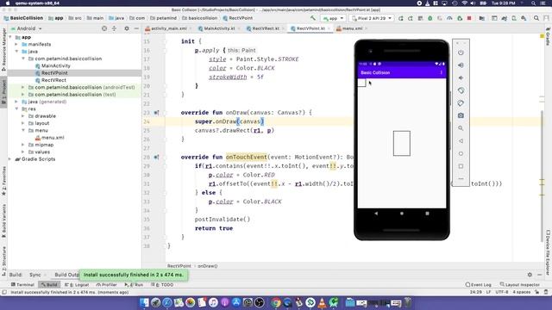Tap Android recents button on phone screen
Viewport: 552px width, 310px height.
coord(427,214)
